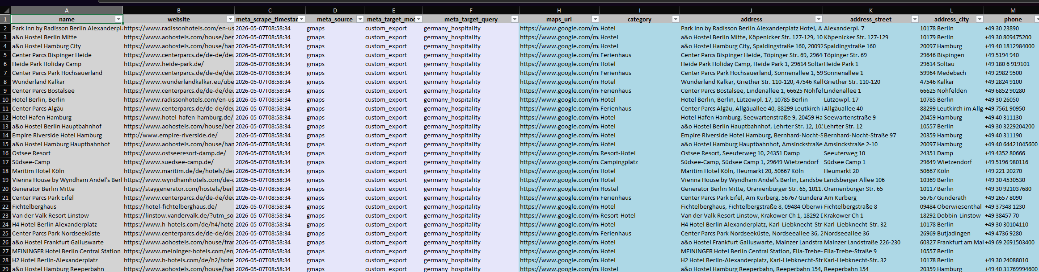This screenshot has width=1039, height=272.
Task: Open the meta_target_query filter dropdown
Action: coord(515,19)
